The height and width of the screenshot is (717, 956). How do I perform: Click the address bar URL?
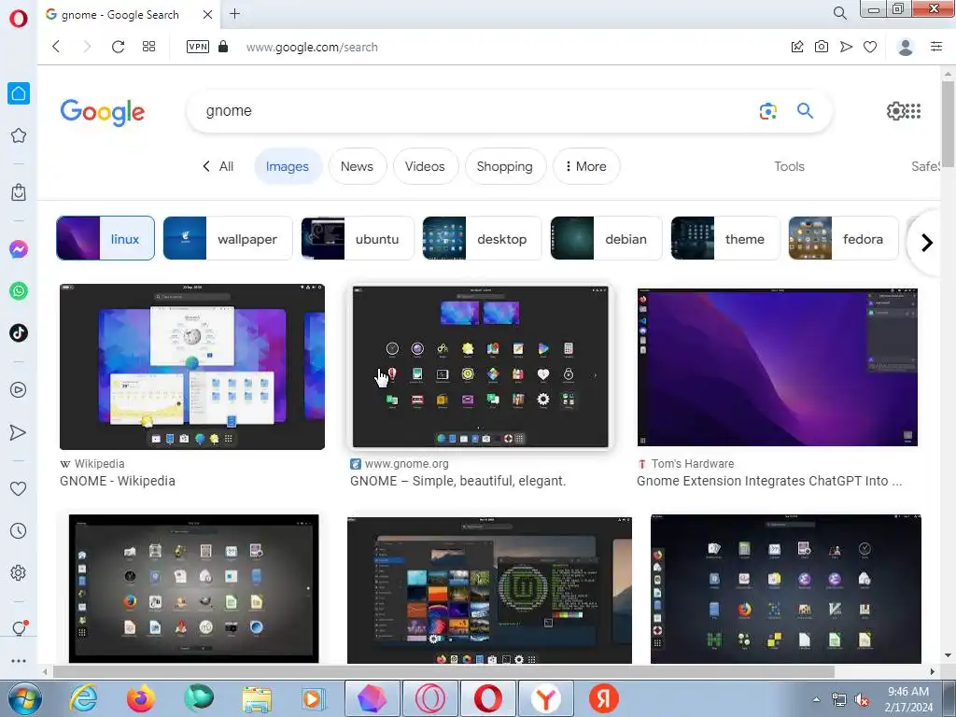click(x=312, y=47)
